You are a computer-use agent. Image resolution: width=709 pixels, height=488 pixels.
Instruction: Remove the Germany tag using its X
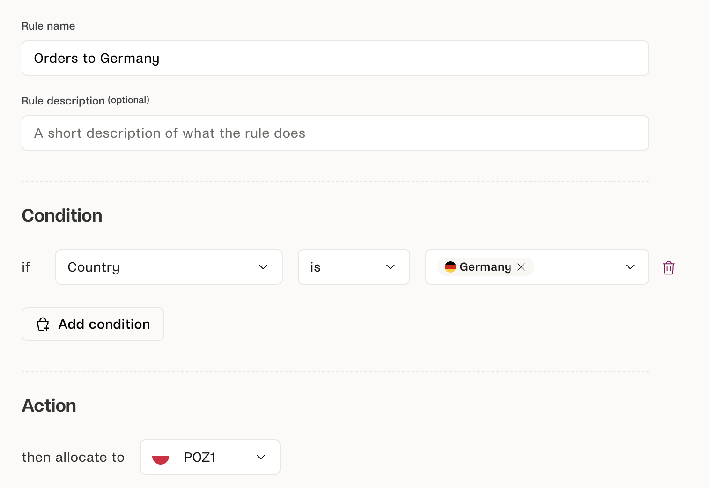521,267
